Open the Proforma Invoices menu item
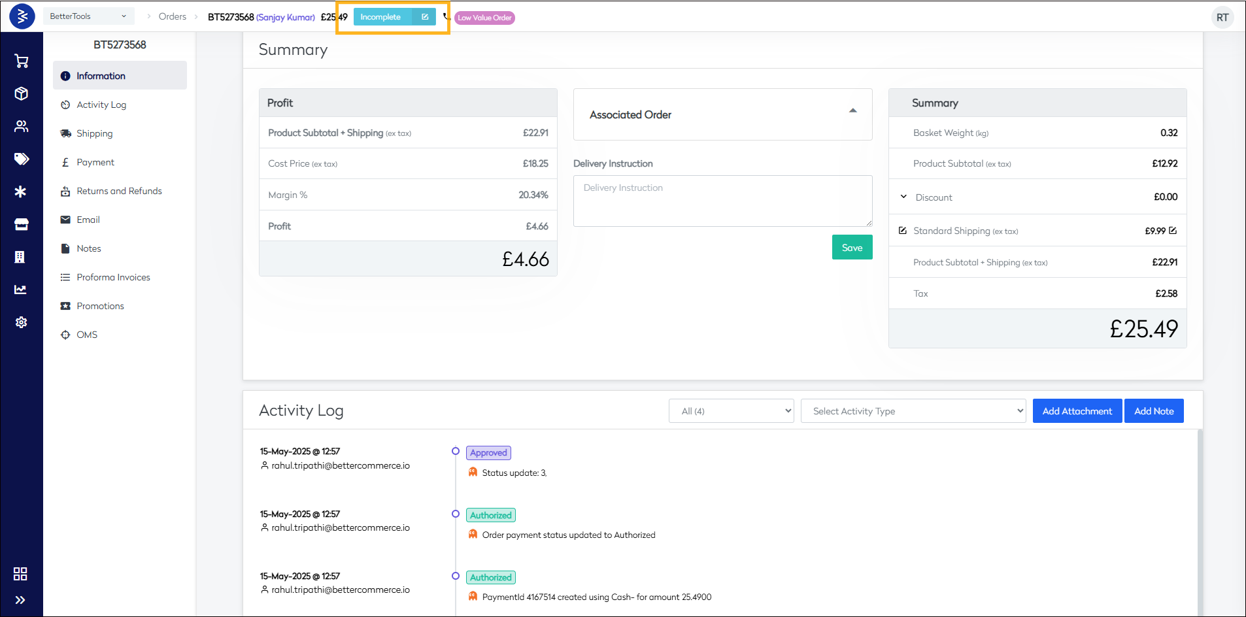Image resolution: width=1246 pixels, height=617 pixels. [113, 277]
